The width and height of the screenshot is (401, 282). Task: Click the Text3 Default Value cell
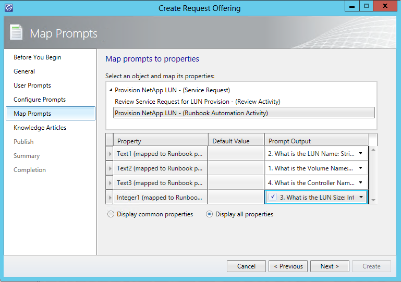tap(236, 183)
